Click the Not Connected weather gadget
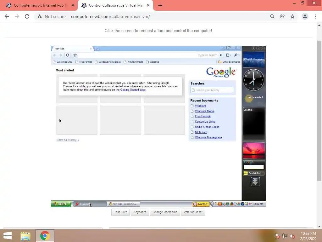This screenshot has height=242, width=322. pos(254,98)
